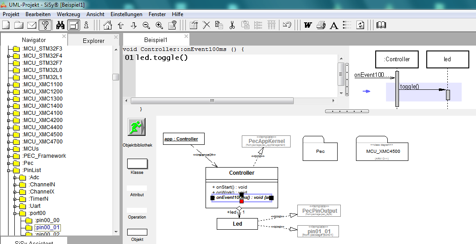
Task: Zoom in with the magnifier plus icon
Action: click(x=159, y=25)
